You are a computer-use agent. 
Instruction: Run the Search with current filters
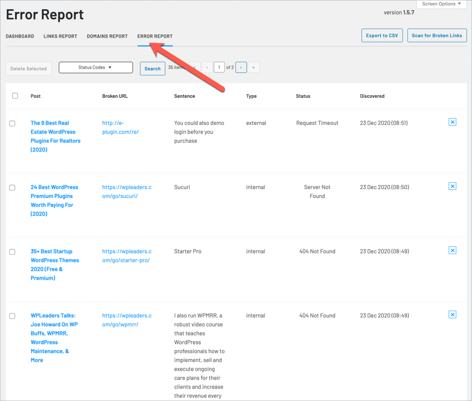pos(152,68)
